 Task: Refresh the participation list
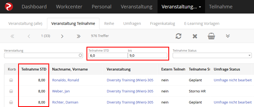coord(178,36)
